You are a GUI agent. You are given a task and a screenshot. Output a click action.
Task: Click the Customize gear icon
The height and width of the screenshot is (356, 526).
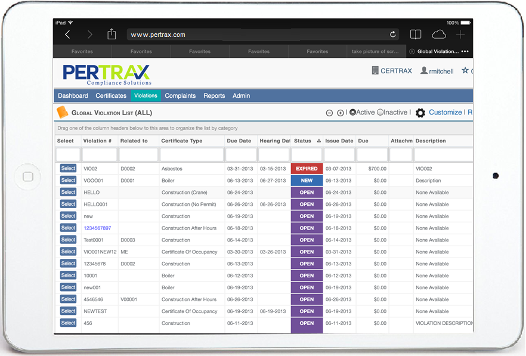420,113
